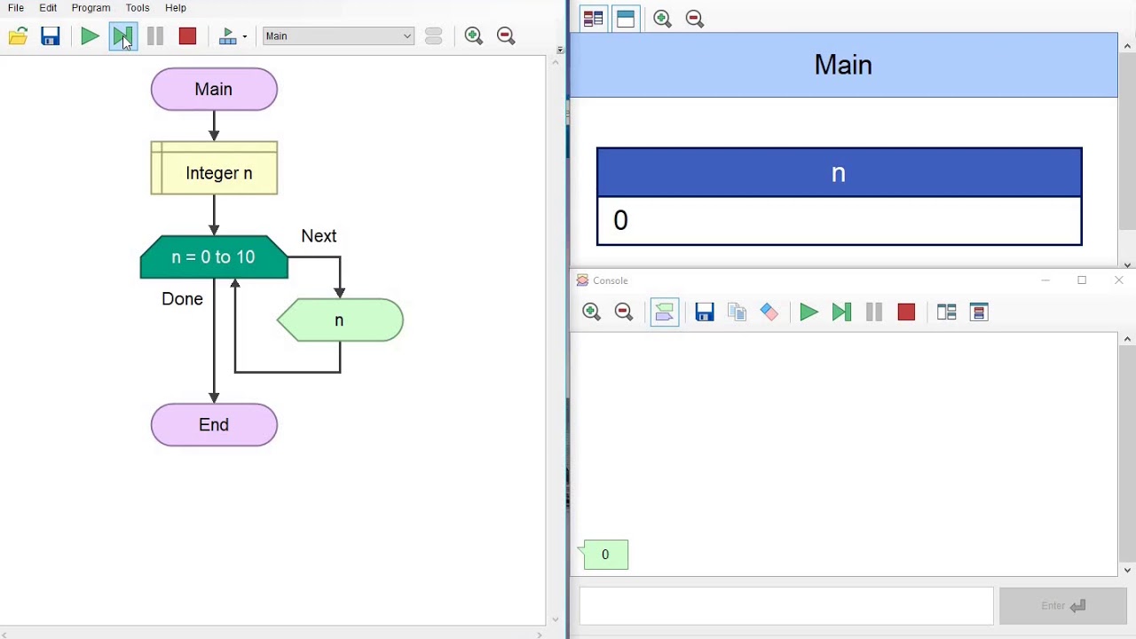Zoom out the Console window
Viewport: 1136px width, 639px height.
(624, 312)
